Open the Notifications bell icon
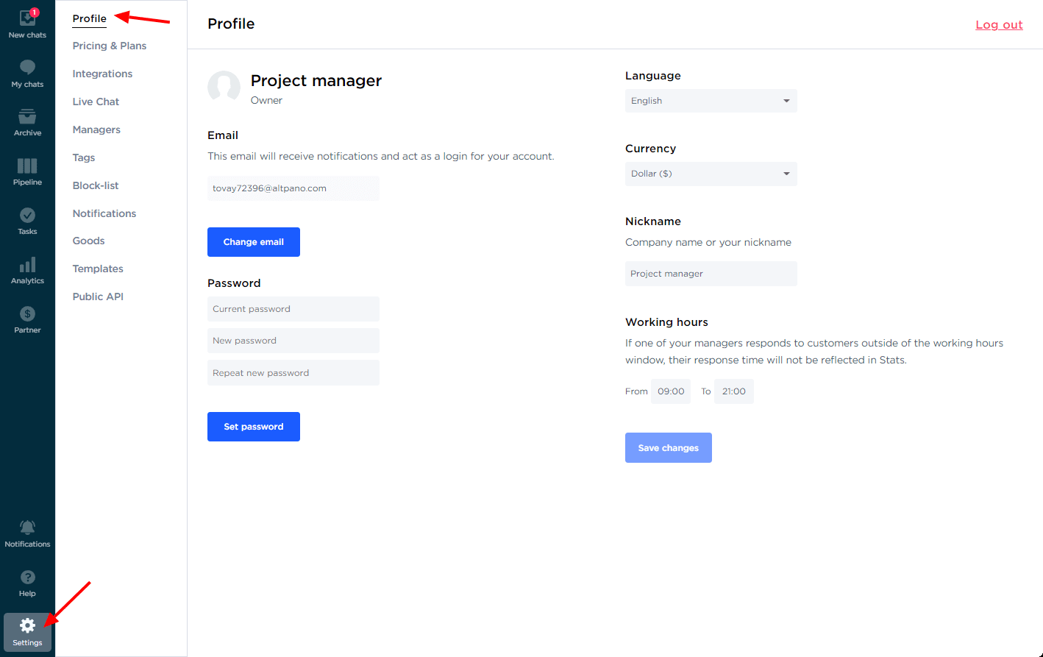The image size is (1043, 657). click(27, 528)
